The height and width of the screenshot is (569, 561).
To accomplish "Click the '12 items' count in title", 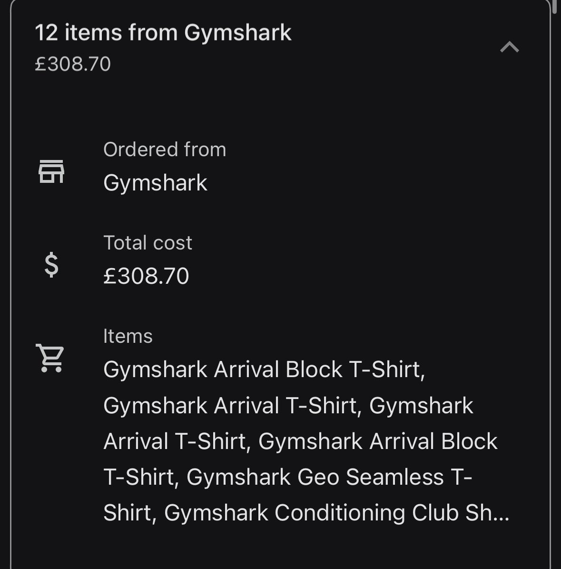I will [78, 33].
